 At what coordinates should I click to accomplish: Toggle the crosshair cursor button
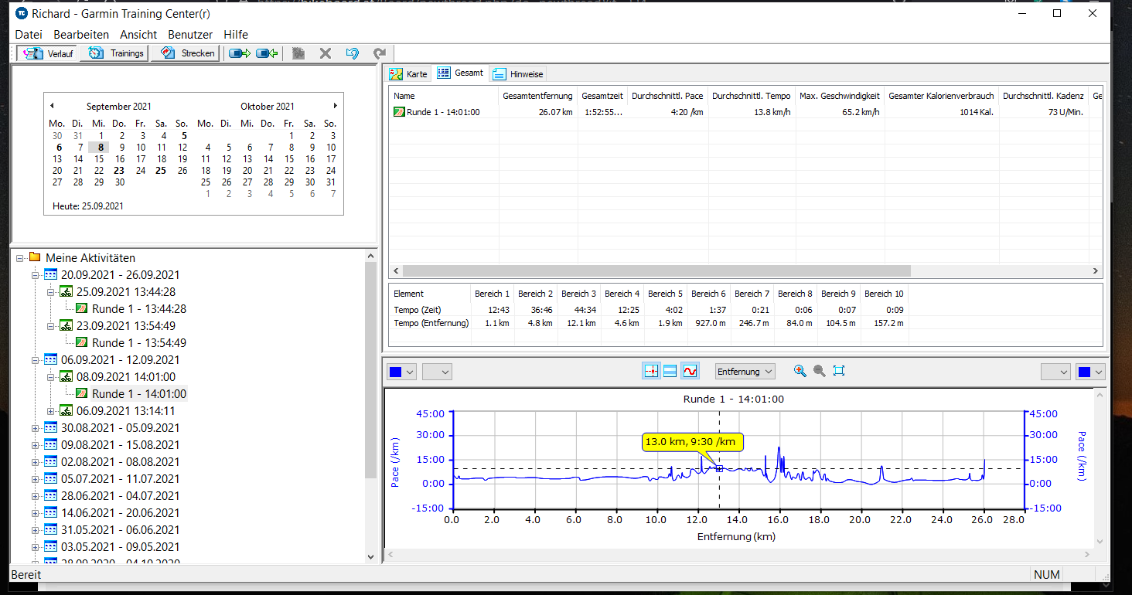(651, 372)
